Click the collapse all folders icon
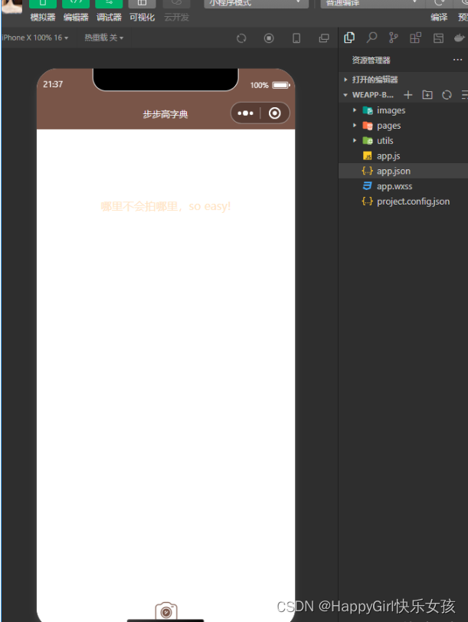 click(x=465, y=95)
